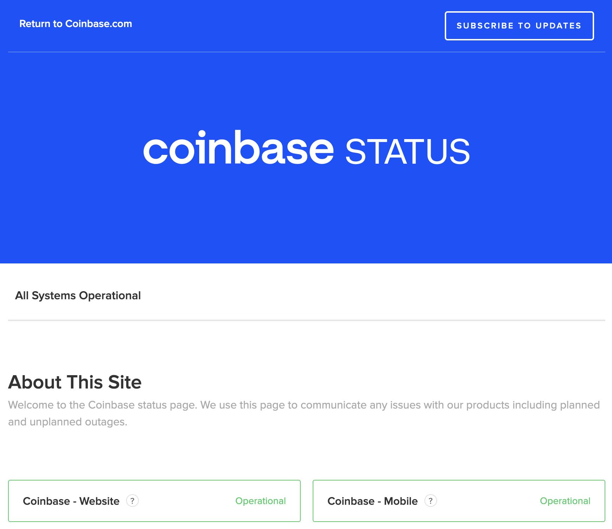Click the question mark beside Coinbase - Website
This screenshot has height=529, width=612.
(x=132, y=501)
